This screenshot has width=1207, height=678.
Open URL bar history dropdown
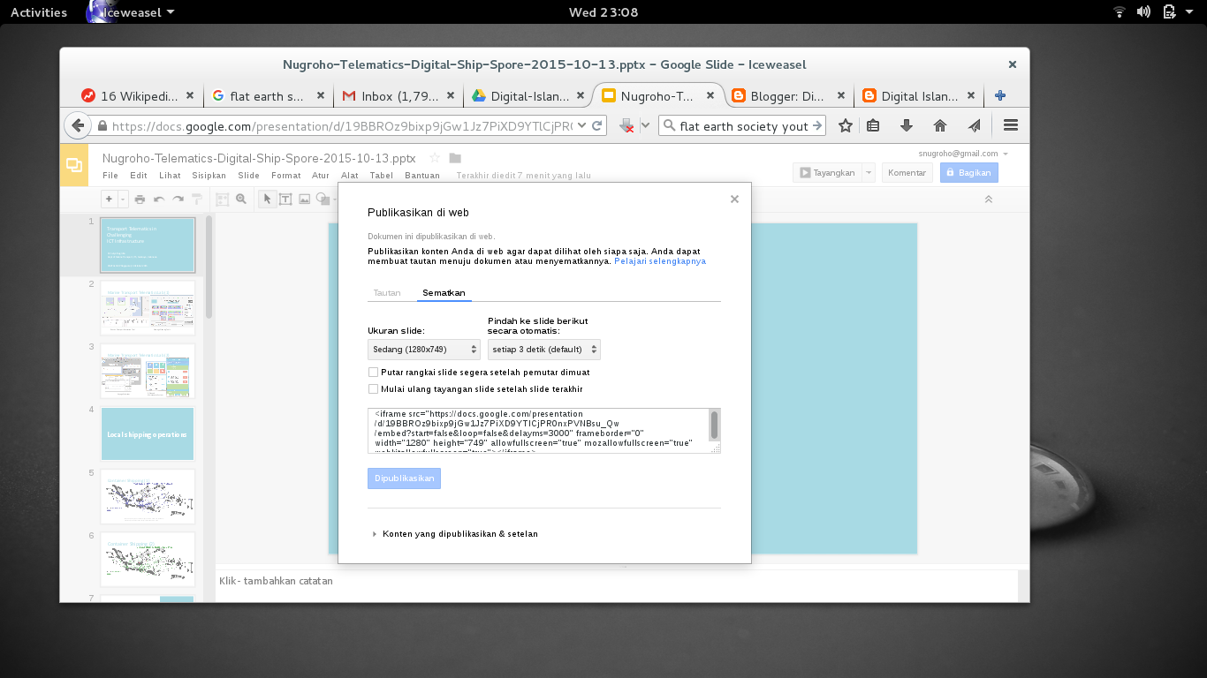tap(581, 126)
